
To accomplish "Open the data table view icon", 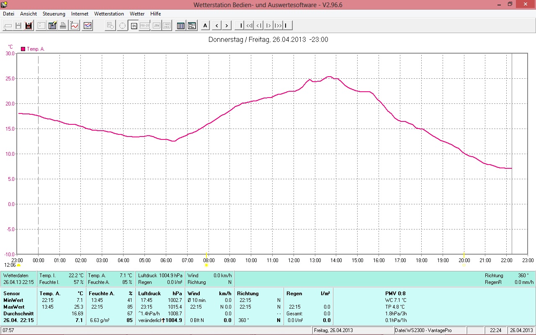I will (181, 26).
